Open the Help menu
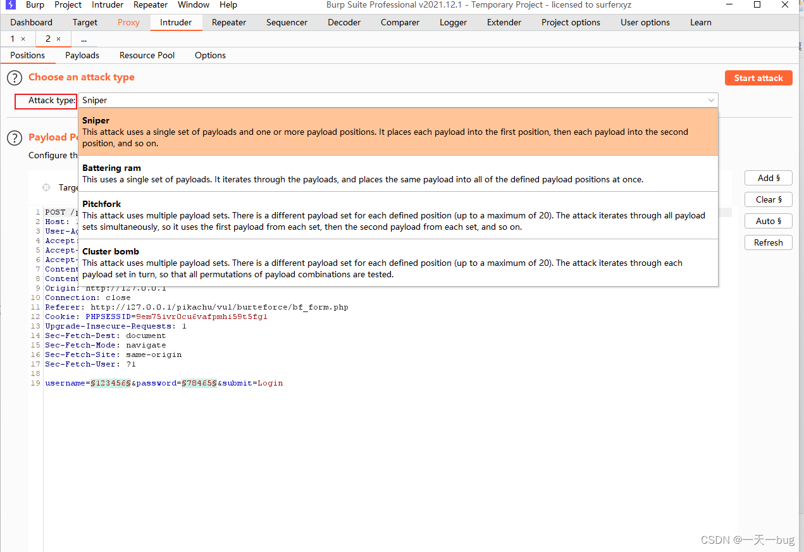This screenshot has height=552, width=804. (x=228, y=5)
